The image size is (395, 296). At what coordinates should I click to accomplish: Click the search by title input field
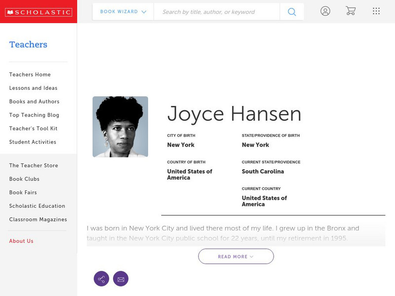tap(216, 12)
